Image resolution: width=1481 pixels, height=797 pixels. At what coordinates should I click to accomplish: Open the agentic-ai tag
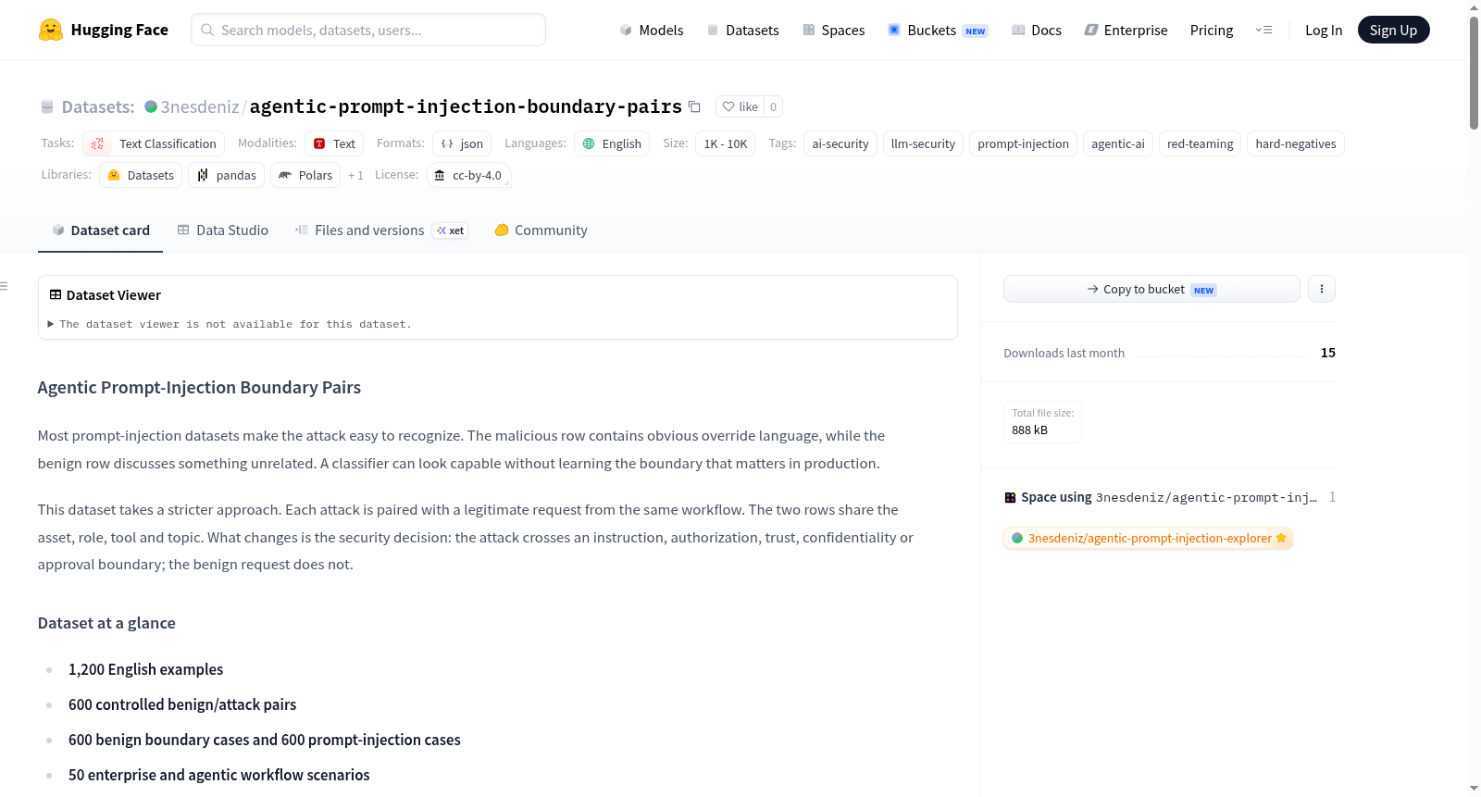(x=1118, y=143)
